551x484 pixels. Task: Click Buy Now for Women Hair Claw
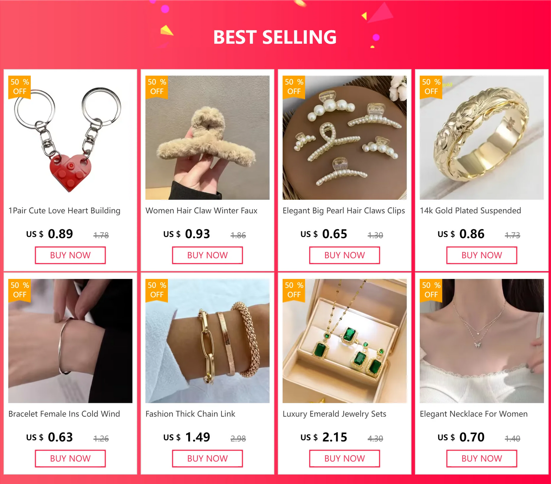tap(207, 255)
